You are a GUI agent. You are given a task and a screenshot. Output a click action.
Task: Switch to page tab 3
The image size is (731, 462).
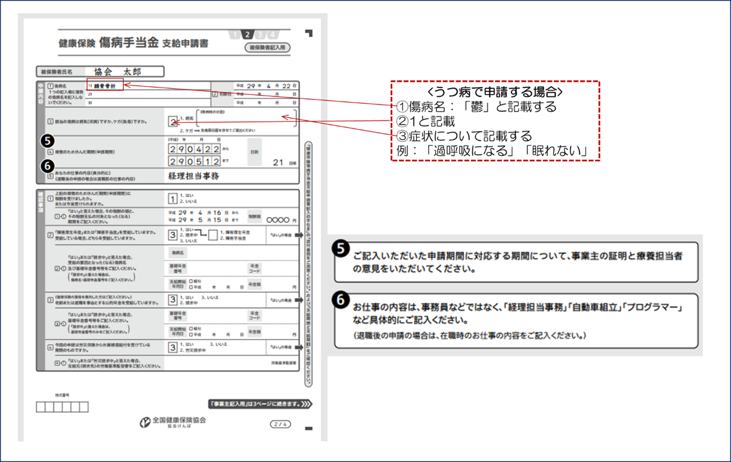pos(260,35)
